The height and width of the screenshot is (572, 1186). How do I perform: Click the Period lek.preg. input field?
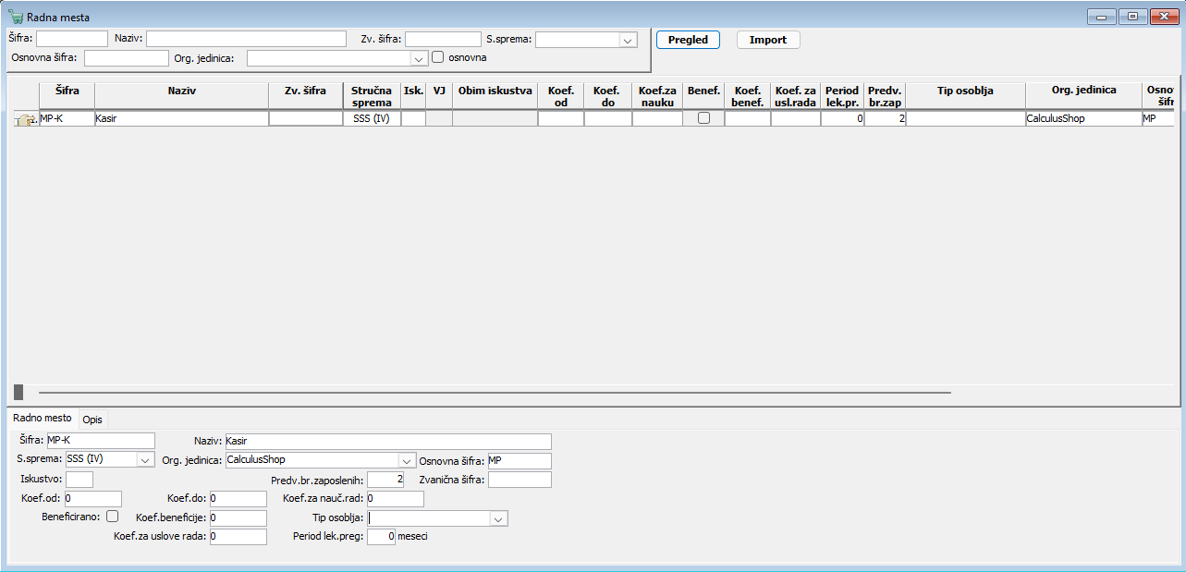[x=381, y=537]
